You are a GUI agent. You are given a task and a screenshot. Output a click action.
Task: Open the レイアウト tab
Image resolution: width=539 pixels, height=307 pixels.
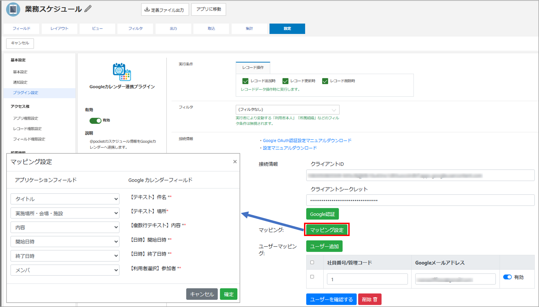[59, 29]
